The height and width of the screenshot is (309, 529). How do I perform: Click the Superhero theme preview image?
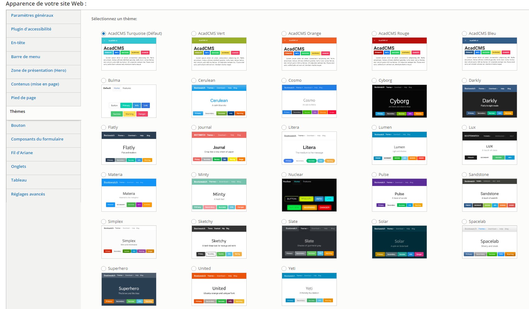(x=129, y=289)
